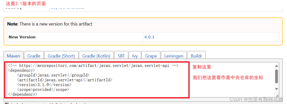Click the scroll down arrow of the snippet box

coord(276,89)
